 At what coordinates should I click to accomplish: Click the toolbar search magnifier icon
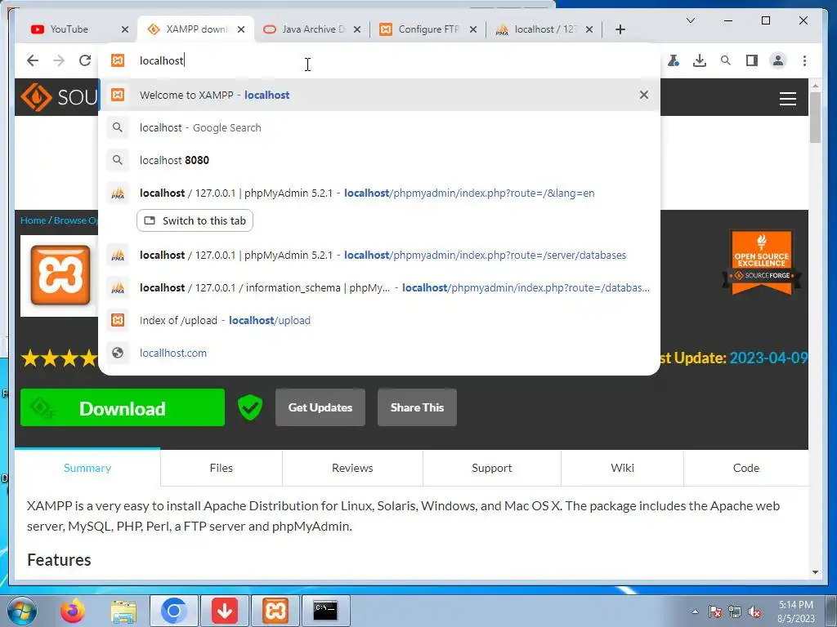click(x=726, y=60)
